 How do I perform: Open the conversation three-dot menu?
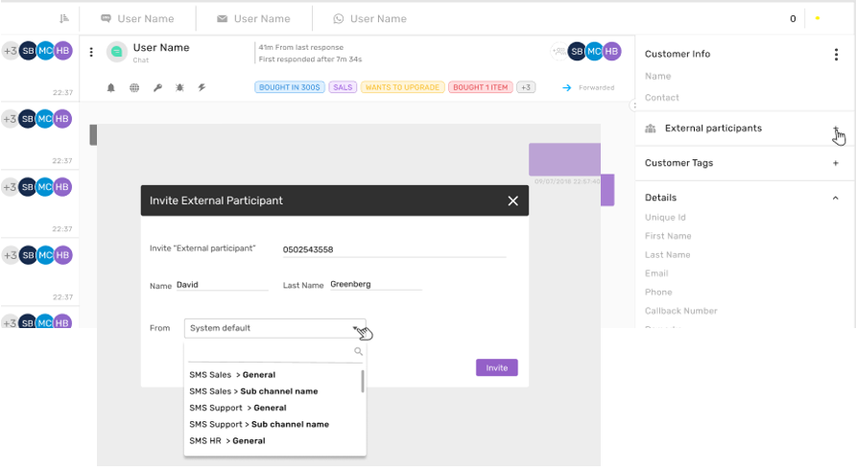(x=91, y=52)
